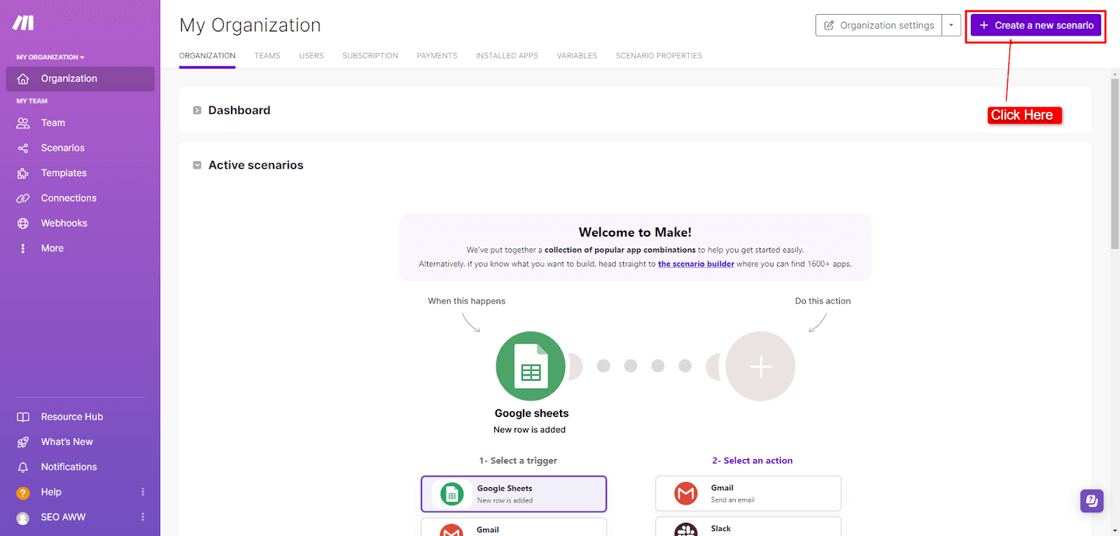The image size is (1120, 536).
Task: Select the Gmail trigger card
Action: (514, 528)
